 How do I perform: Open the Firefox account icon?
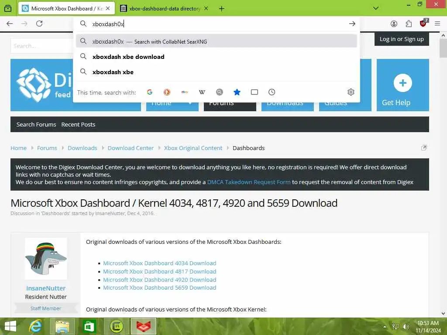[394, 24]
